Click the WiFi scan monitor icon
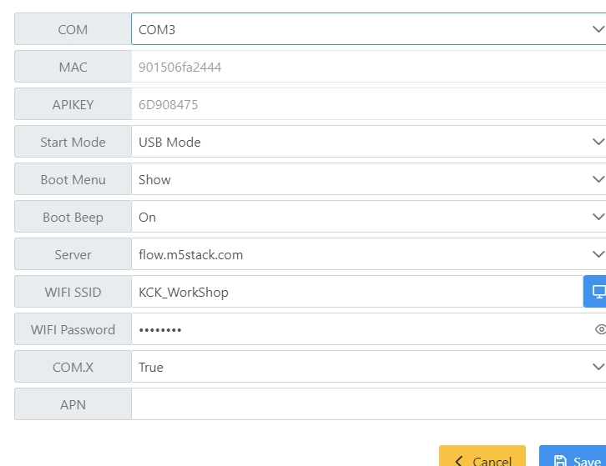Viewport: 606px width, 466px height. point(596,292)
